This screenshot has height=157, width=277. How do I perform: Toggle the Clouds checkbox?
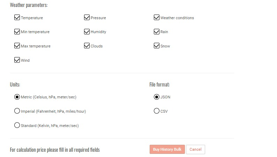coord(87,46)
